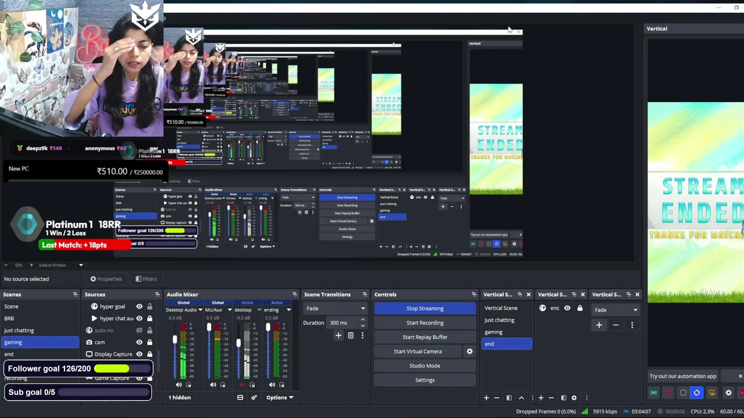Switch to the BRB scene in Scenes dock
This screenshot has width=744, height=418.
pyautogui.click(x=40, y=318)
